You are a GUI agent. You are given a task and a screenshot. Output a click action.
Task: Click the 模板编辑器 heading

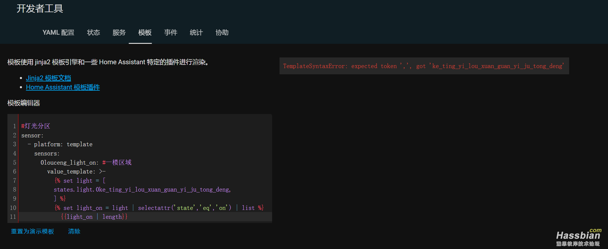coord(24,103)
